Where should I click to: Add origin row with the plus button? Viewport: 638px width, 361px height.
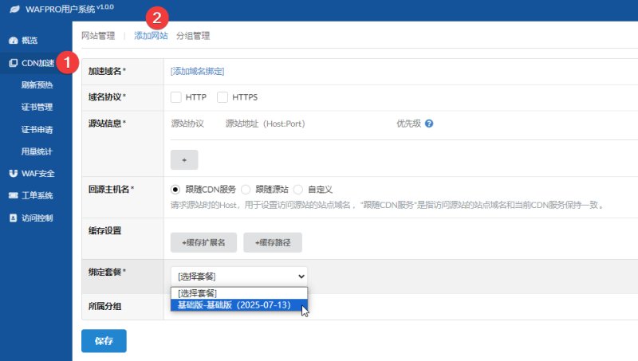coord(184,159)
